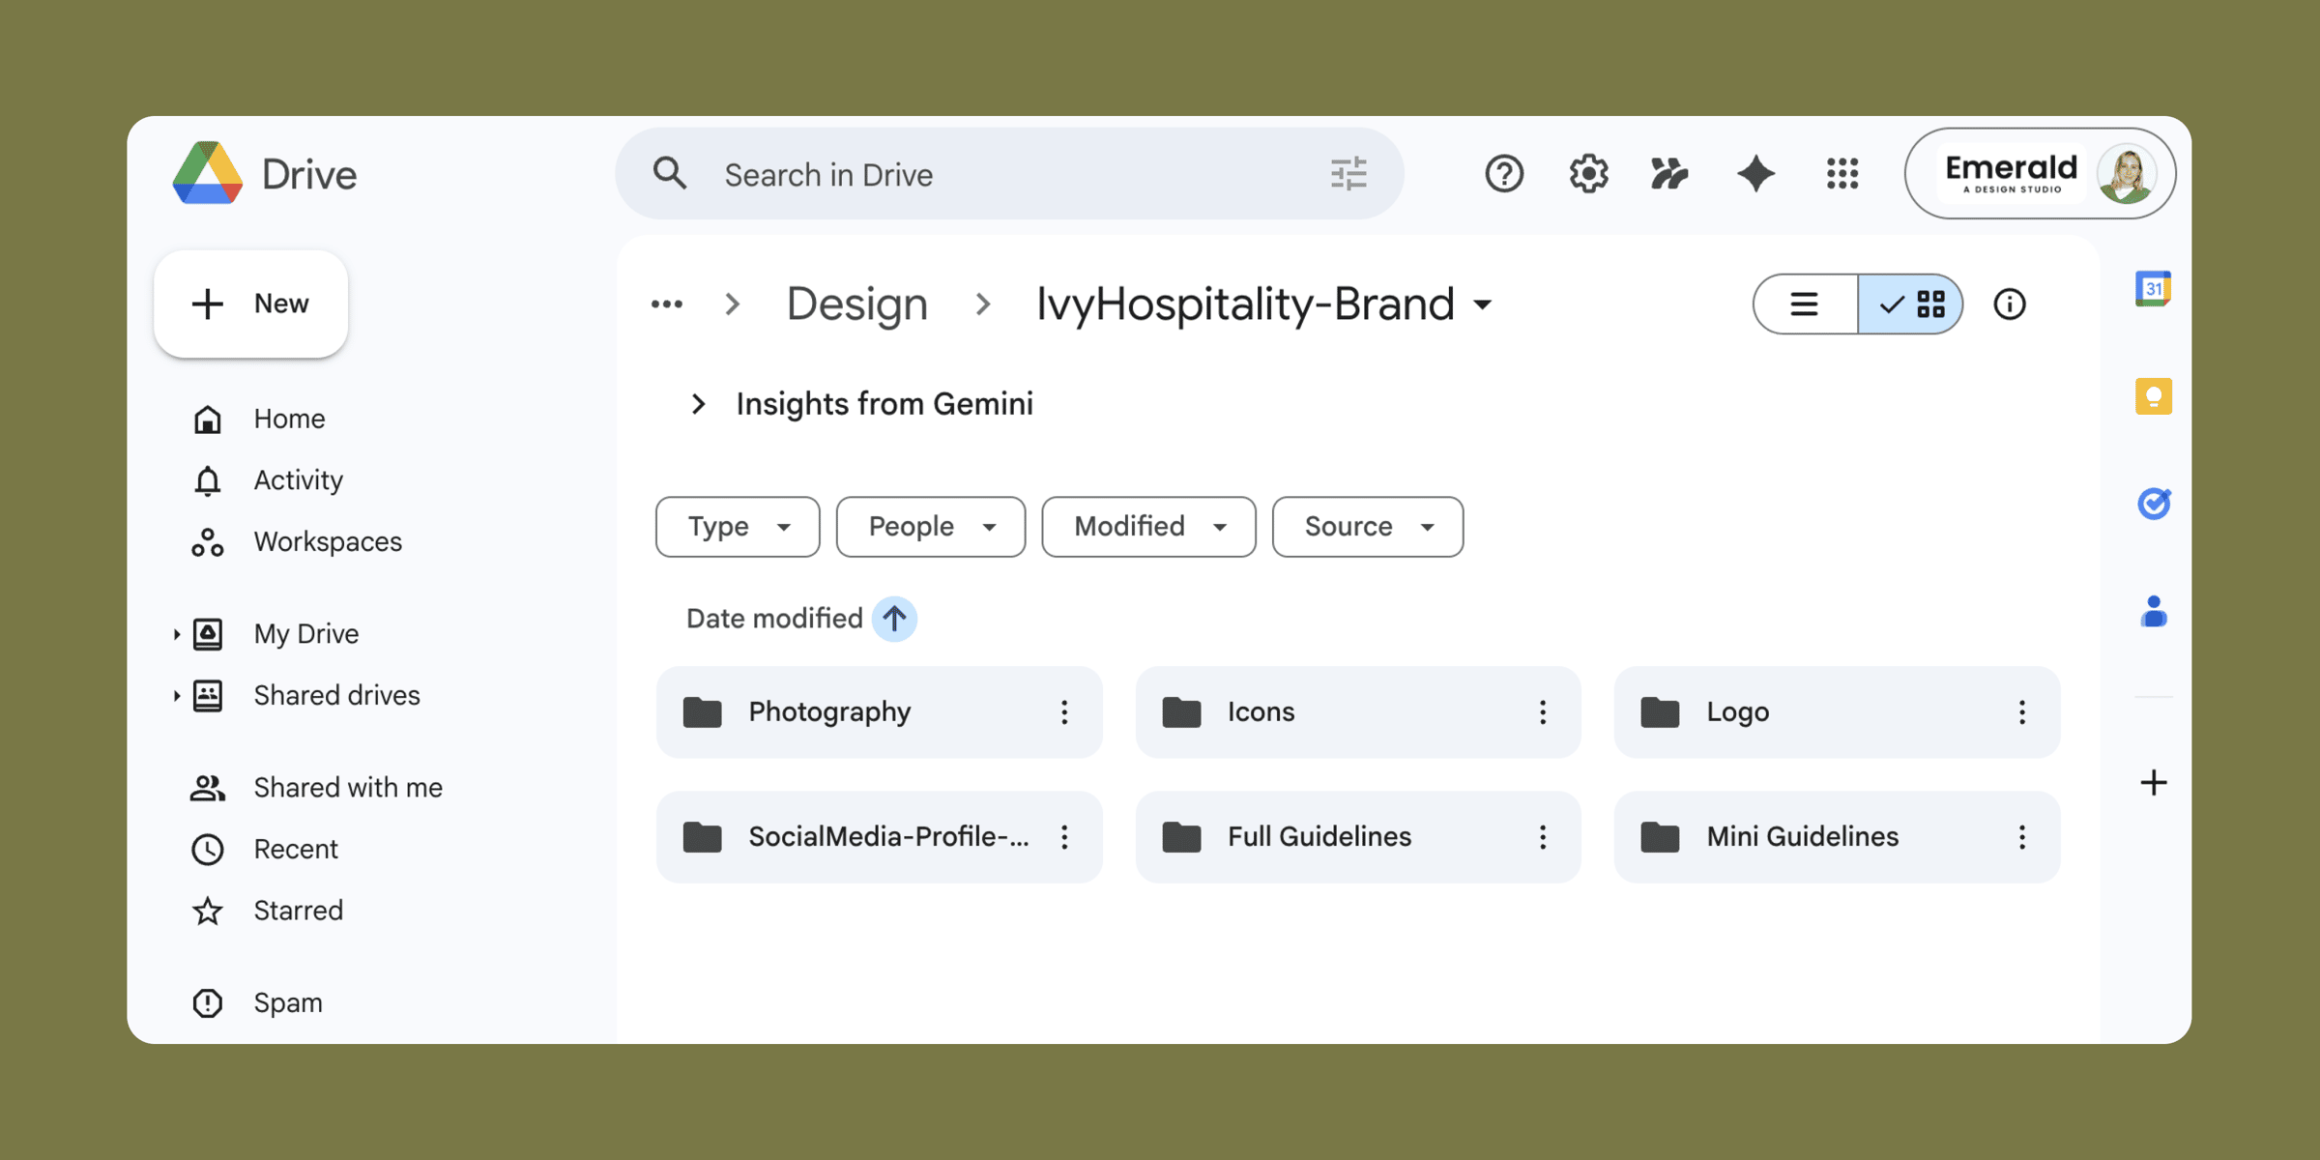Open Help question mark icon
2320x1160 pixels.
[x=1504, y=174]
